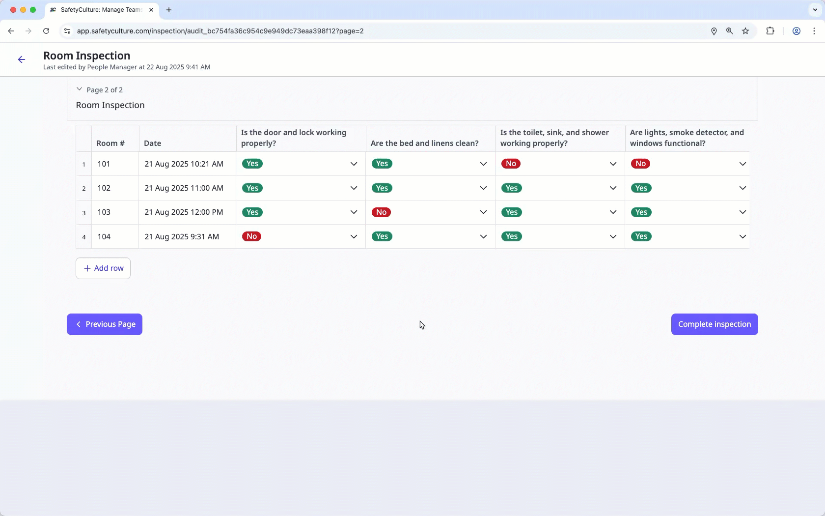Open site information icon in address bar
Viewport: 825px width, 516px height.
(x=67, y=31)
